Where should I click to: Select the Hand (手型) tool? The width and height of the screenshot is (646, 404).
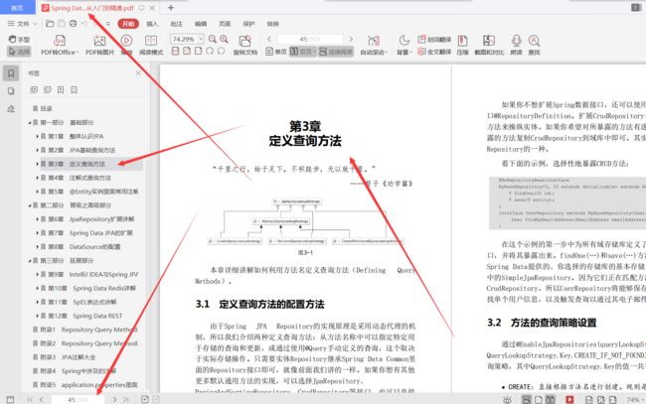(19, 40)
